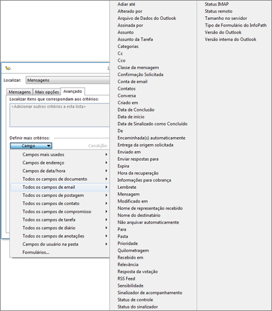This screenshot has width=272, height=311.
Task: Switch to the Mensagens tab
Action: tap(20, 92)
